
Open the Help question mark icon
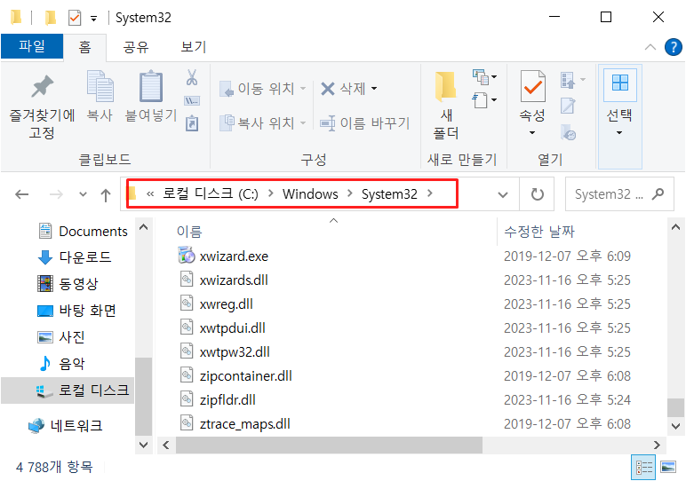(x=673, y=47)
